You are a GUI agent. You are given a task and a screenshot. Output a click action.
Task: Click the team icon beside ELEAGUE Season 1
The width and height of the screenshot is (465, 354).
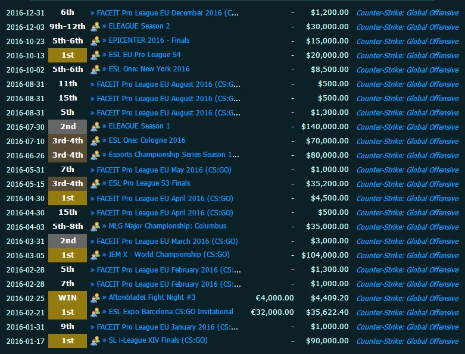(x=95, y=127)
